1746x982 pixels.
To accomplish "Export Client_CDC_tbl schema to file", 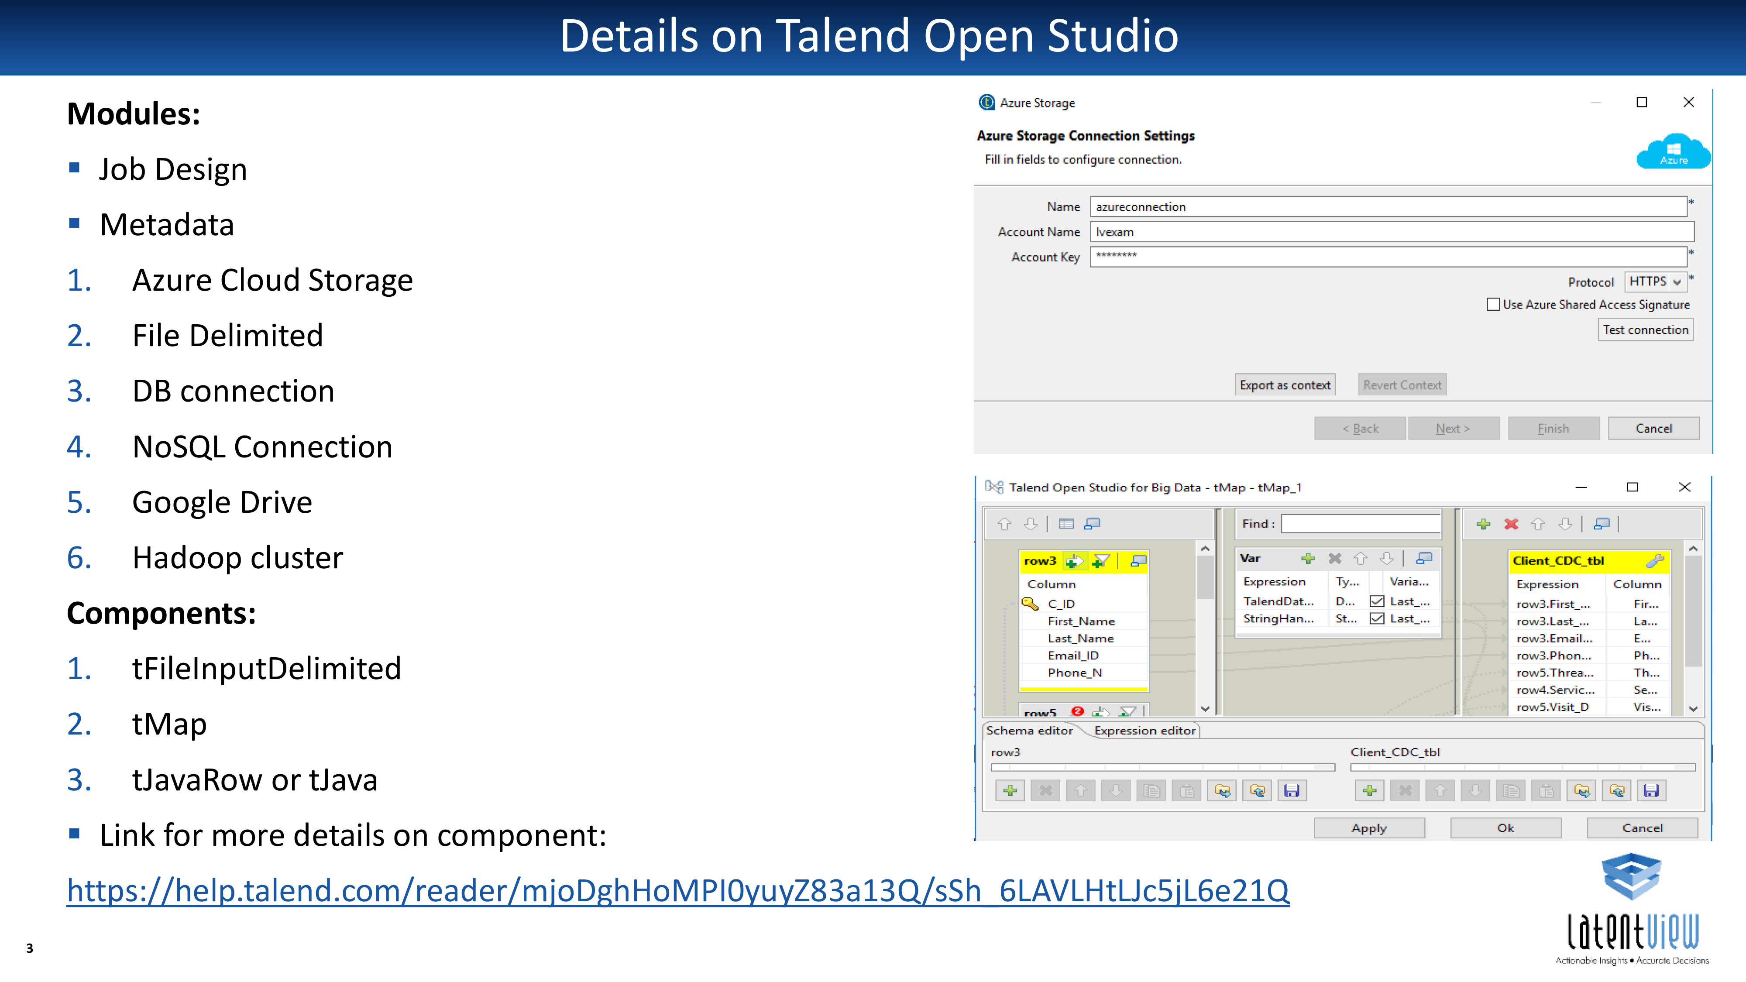I will (1616, 791).
